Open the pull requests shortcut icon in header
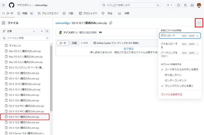The image size is (204, 135). (185, 5)
